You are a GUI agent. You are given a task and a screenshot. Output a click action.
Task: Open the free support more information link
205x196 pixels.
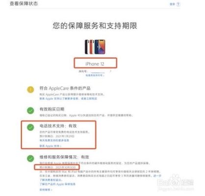(x=54, y=140)
